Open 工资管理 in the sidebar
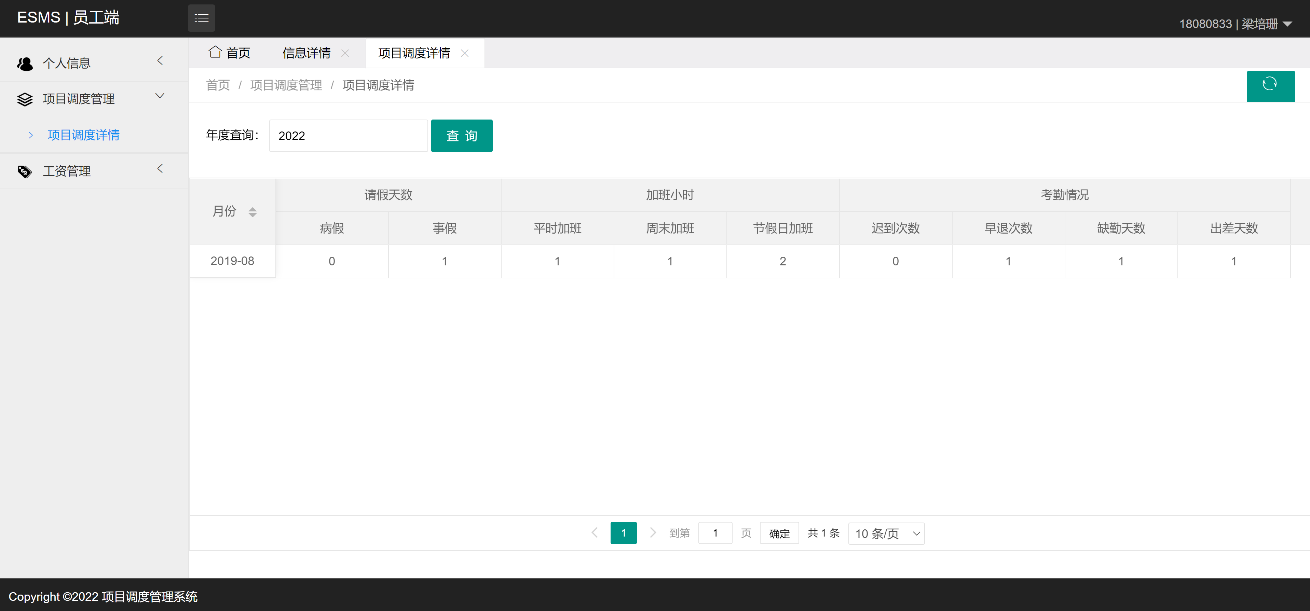 [94, 171]
